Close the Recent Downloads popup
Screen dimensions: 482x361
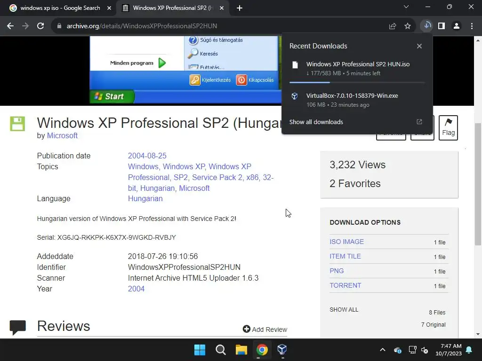coord(419,46)
